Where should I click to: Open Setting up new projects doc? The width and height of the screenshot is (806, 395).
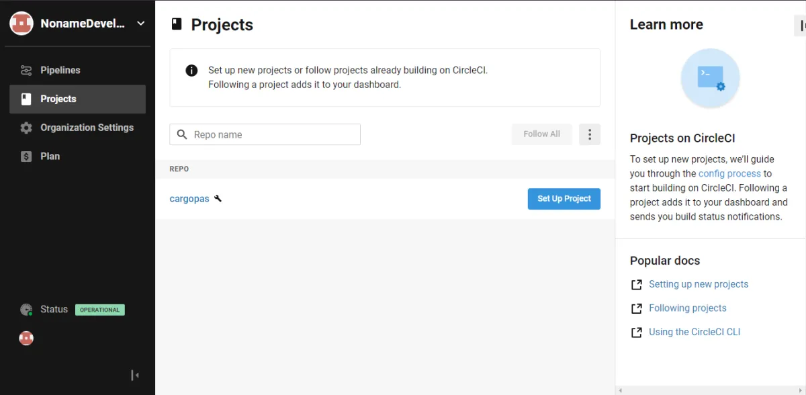tap(699, 284)
